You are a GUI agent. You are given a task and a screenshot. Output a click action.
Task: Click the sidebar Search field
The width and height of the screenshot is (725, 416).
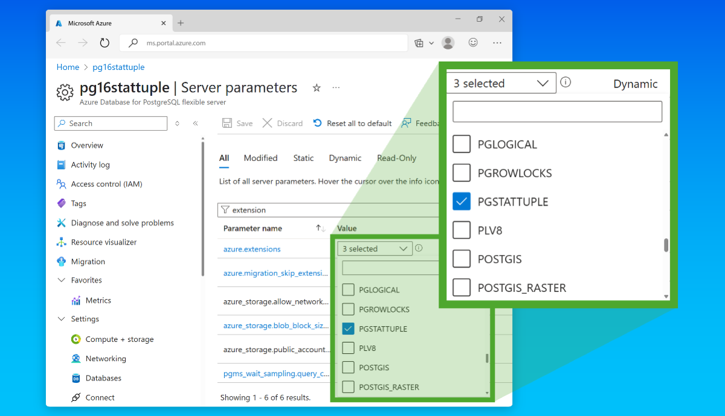pos(111,123)
